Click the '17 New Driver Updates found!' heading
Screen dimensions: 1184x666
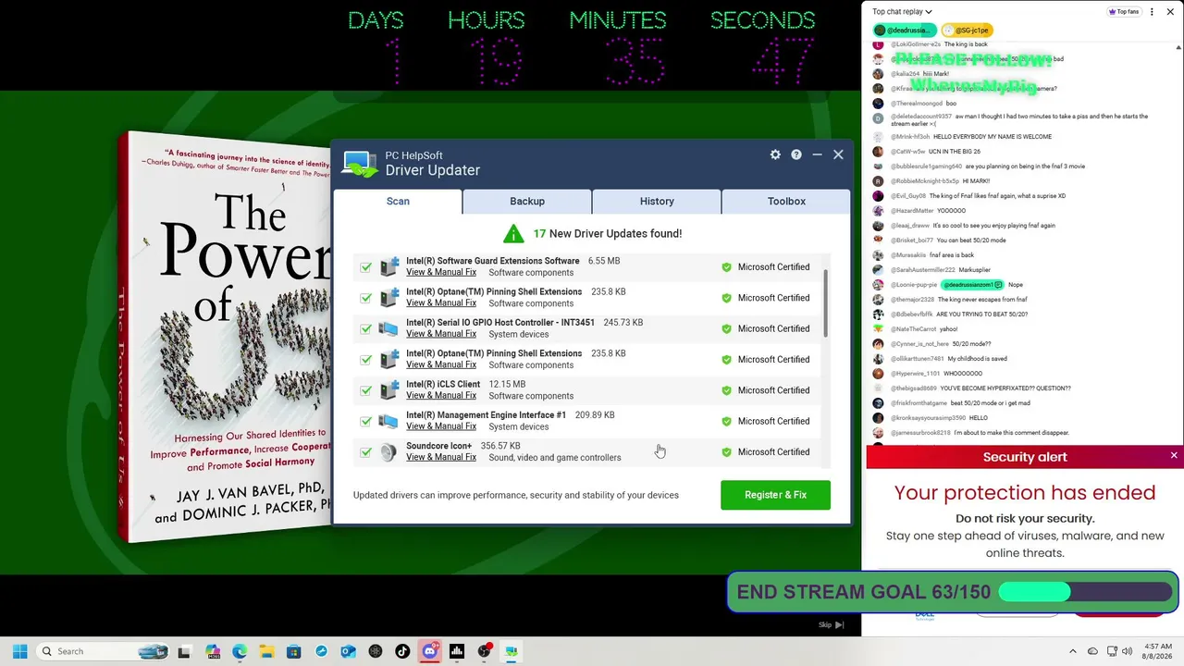[608, 233]
